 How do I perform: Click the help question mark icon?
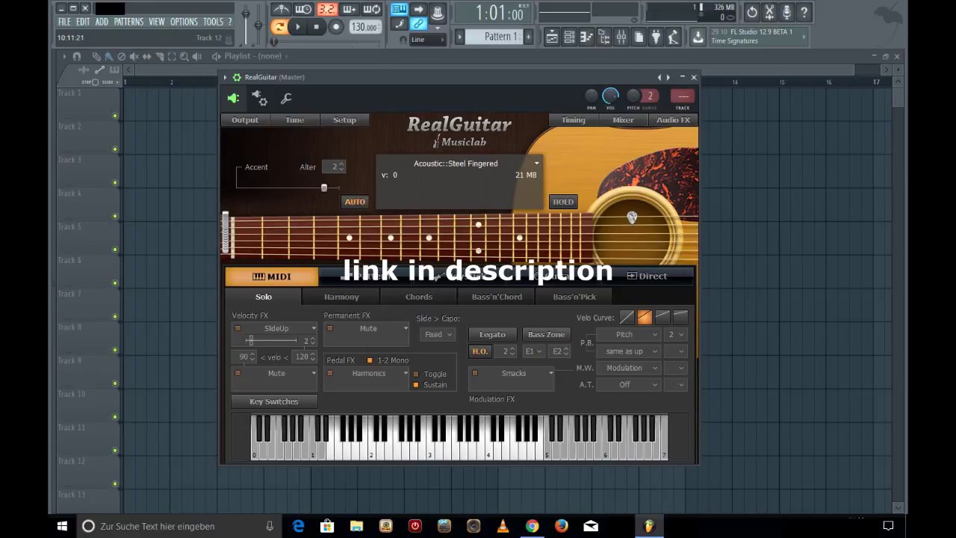[x=804, y=12]
